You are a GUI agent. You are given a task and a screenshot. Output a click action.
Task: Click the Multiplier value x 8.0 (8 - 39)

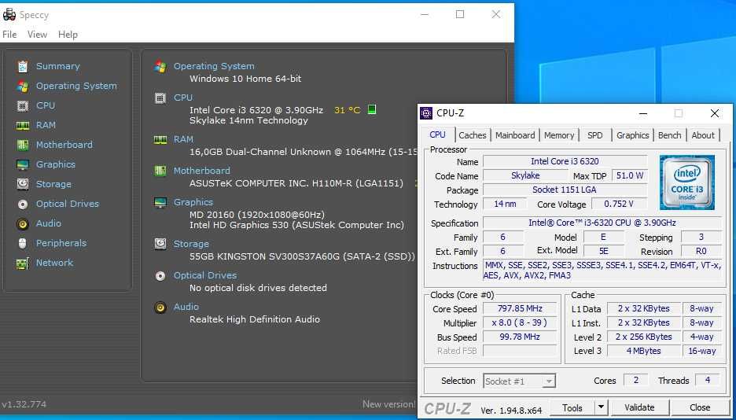[x=520, y=322]
